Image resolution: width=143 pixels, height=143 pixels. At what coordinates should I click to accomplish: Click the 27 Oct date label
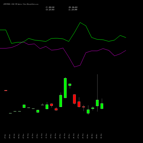[5, 136]
